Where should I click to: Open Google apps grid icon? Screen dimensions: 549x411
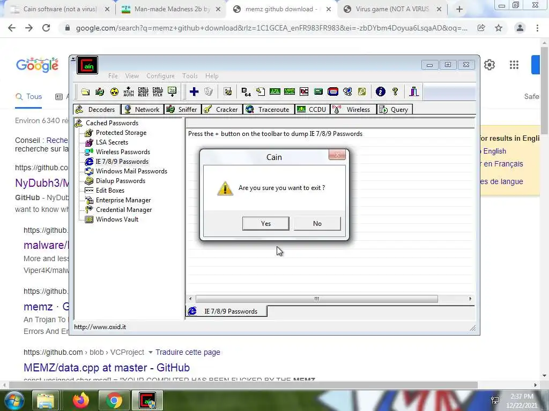pos(514,65)
